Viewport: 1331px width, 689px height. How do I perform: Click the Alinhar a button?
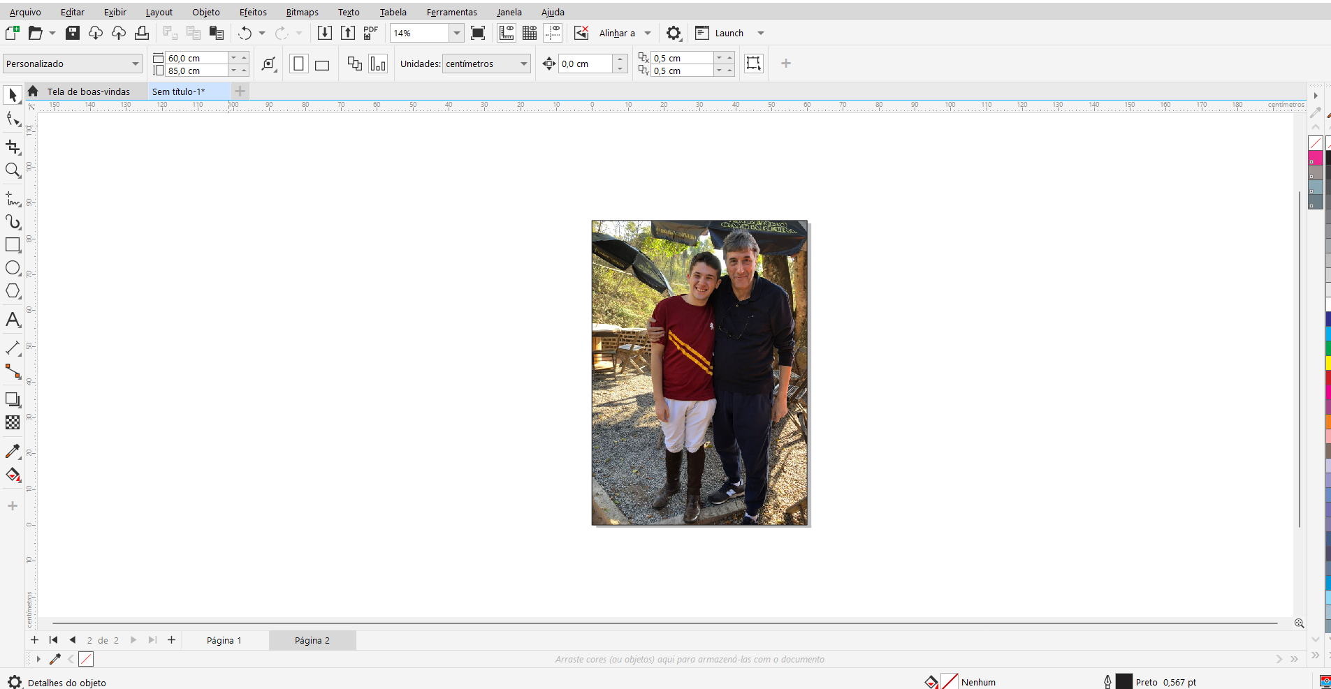(x=617, y=33)
